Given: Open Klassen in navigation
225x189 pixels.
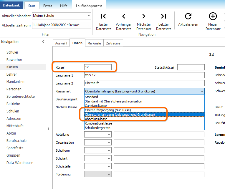Looking at the screenshot, I should 12,67.
